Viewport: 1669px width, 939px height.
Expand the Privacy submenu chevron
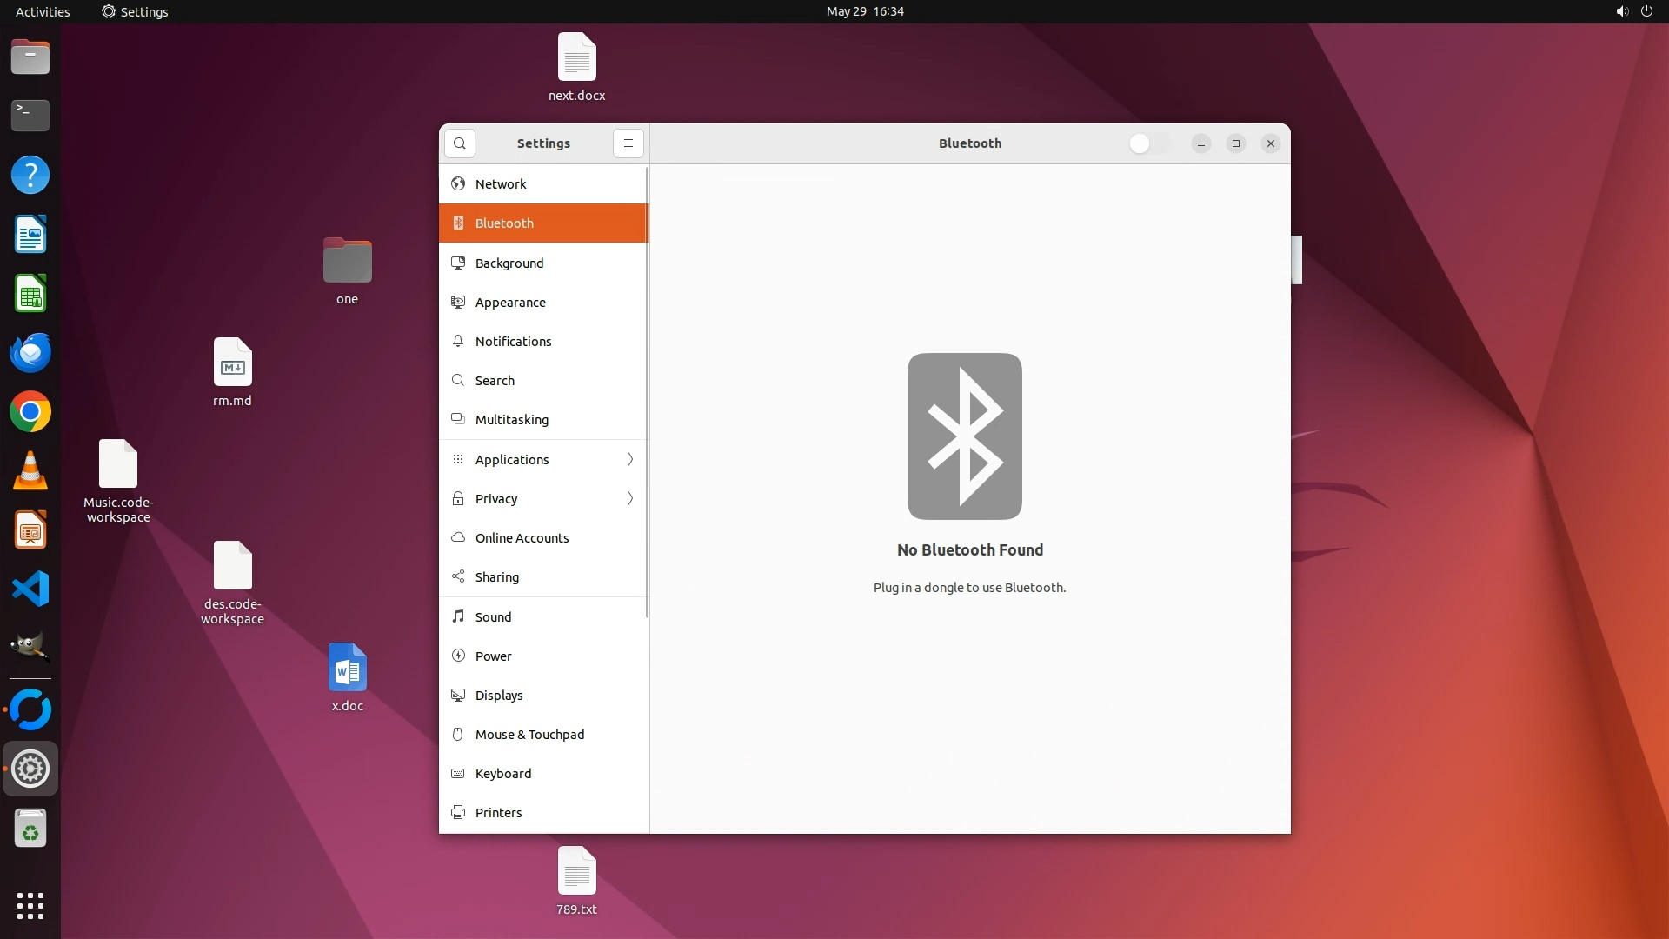(x=630, y=498)
